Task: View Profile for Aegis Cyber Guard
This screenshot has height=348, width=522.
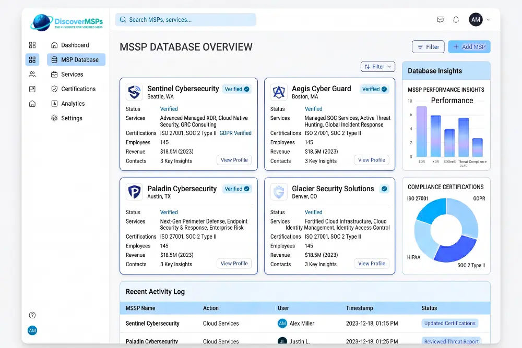Action: click(372, 160)
